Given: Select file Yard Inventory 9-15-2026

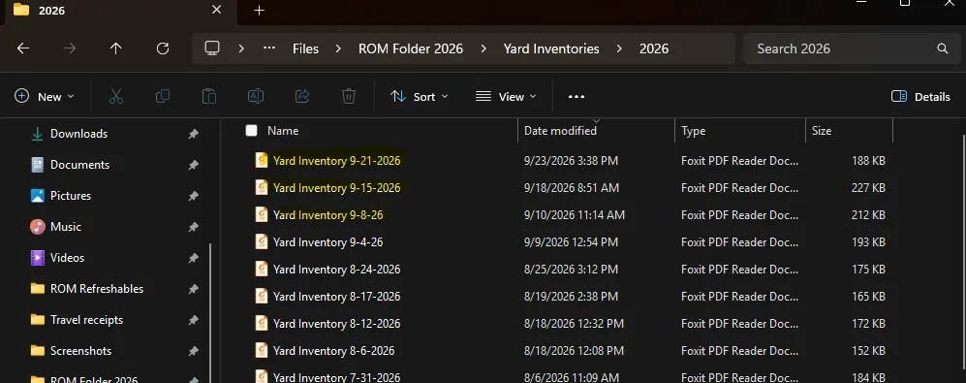Looking at the screenshot, I should [x=336, y=187].
